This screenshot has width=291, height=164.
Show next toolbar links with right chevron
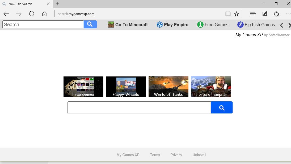pos(289,25)
